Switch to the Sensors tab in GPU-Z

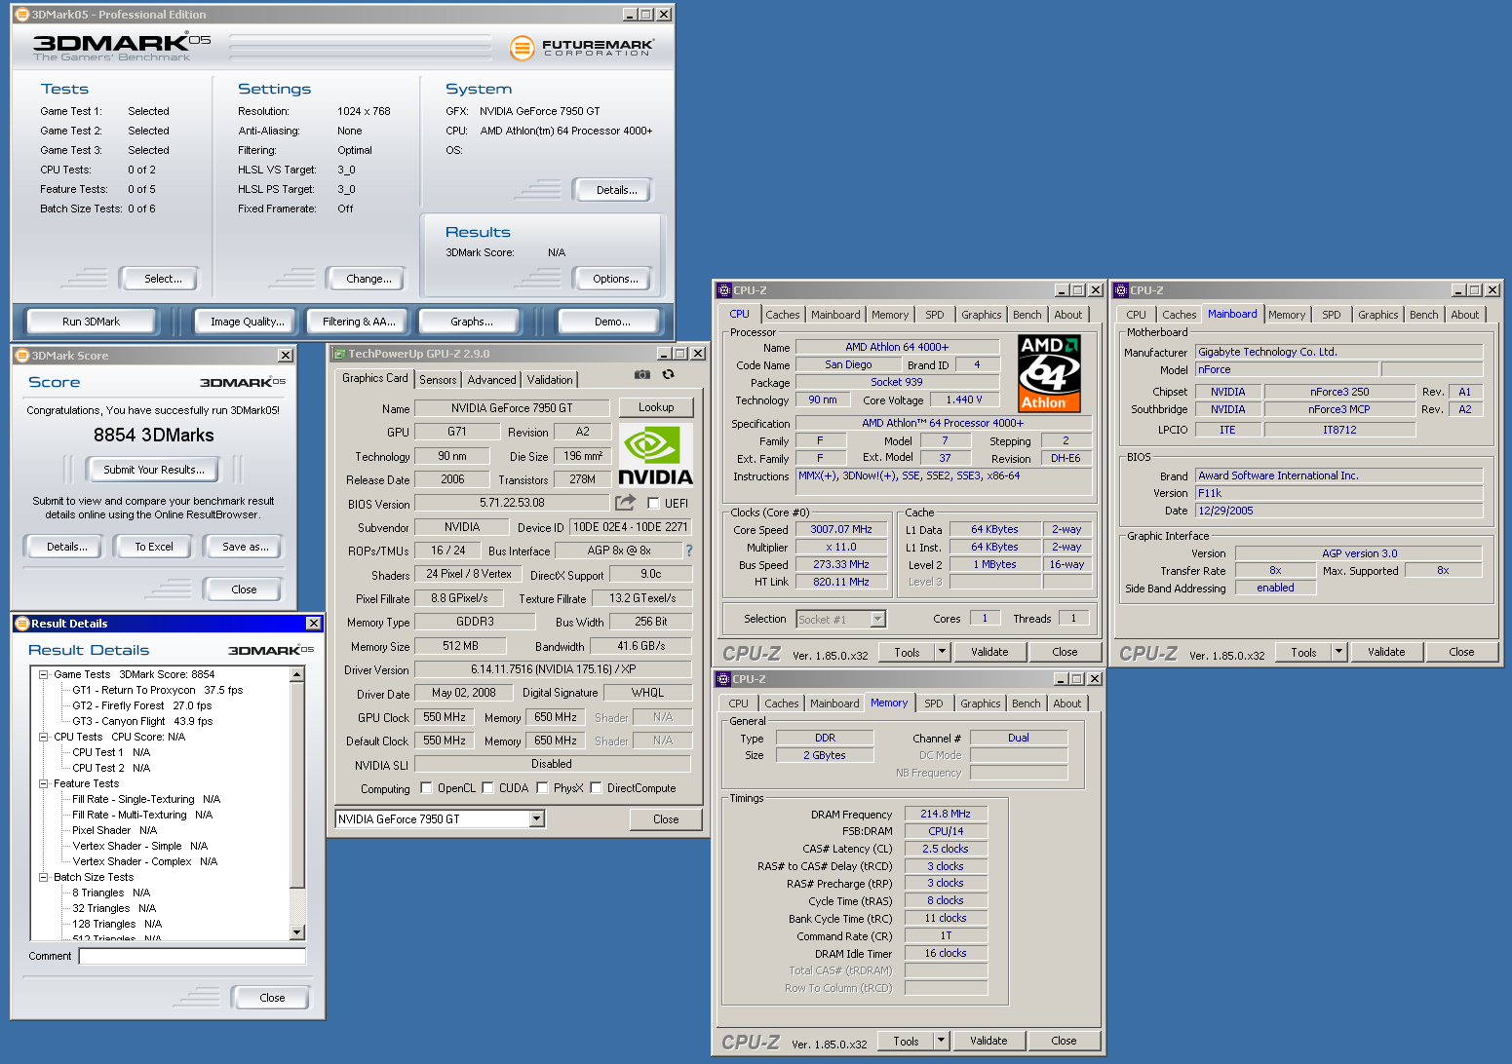[x=438, y=380]
